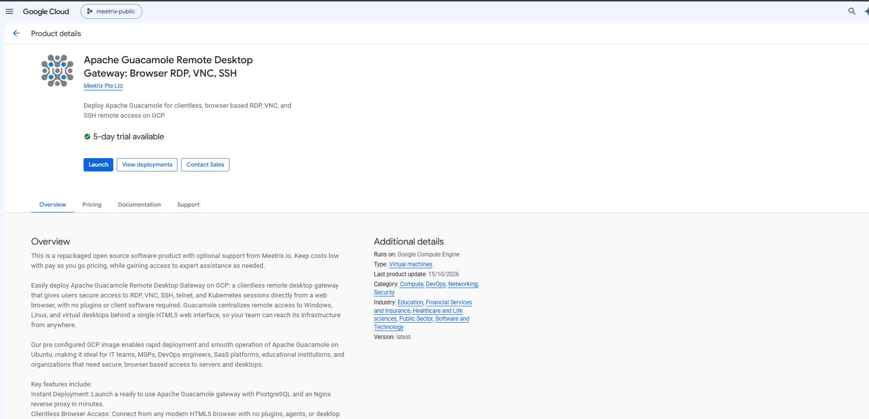Open the Education industry link

(x=411, y=302)
